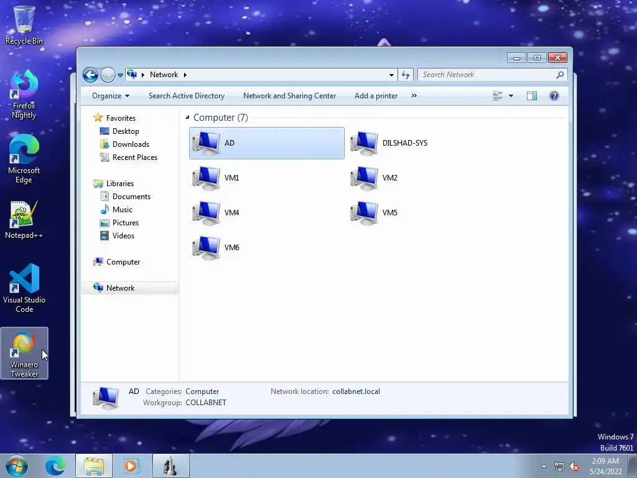Open address bar history dropdown

coord(391,75)
